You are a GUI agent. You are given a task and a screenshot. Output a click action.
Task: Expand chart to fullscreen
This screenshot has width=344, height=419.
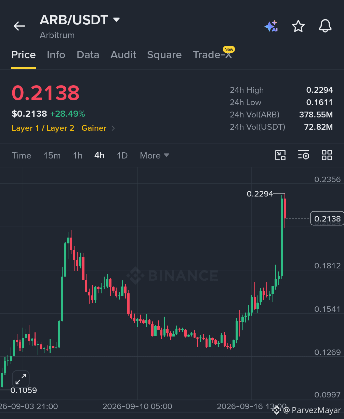point(21,379)
